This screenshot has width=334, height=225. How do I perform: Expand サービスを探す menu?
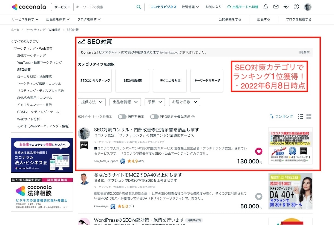pyautogui.click(x=25, y=19)
